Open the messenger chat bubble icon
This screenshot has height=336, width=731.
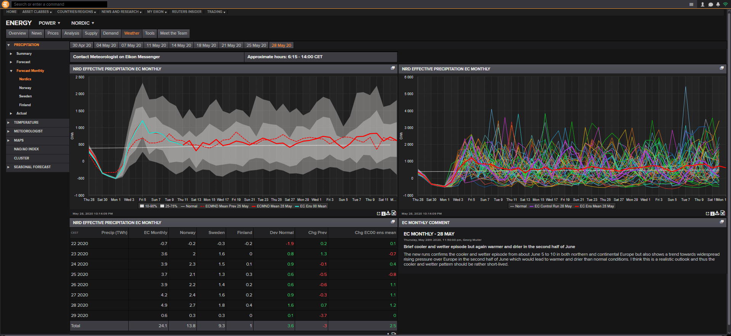[710, 5]
